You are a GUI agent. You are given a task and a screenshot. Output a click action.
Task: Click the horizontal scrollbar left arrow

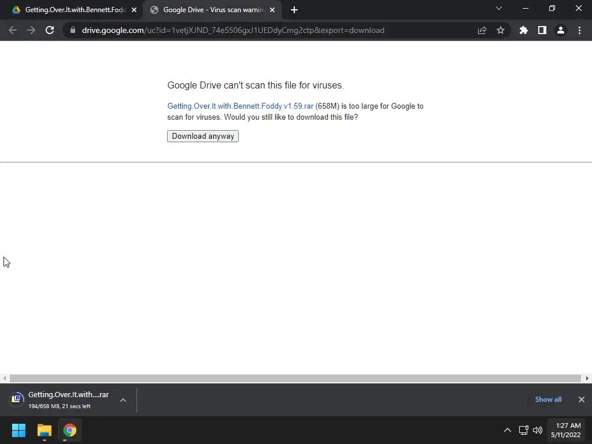click(5, 378)
